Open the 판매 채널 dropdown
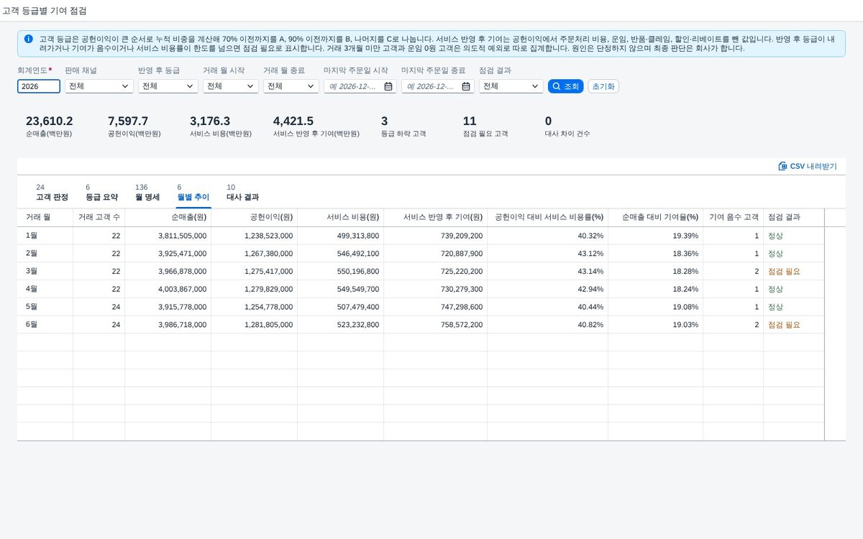Viewport: 863px width, 539px height. [x=99, y=86]
